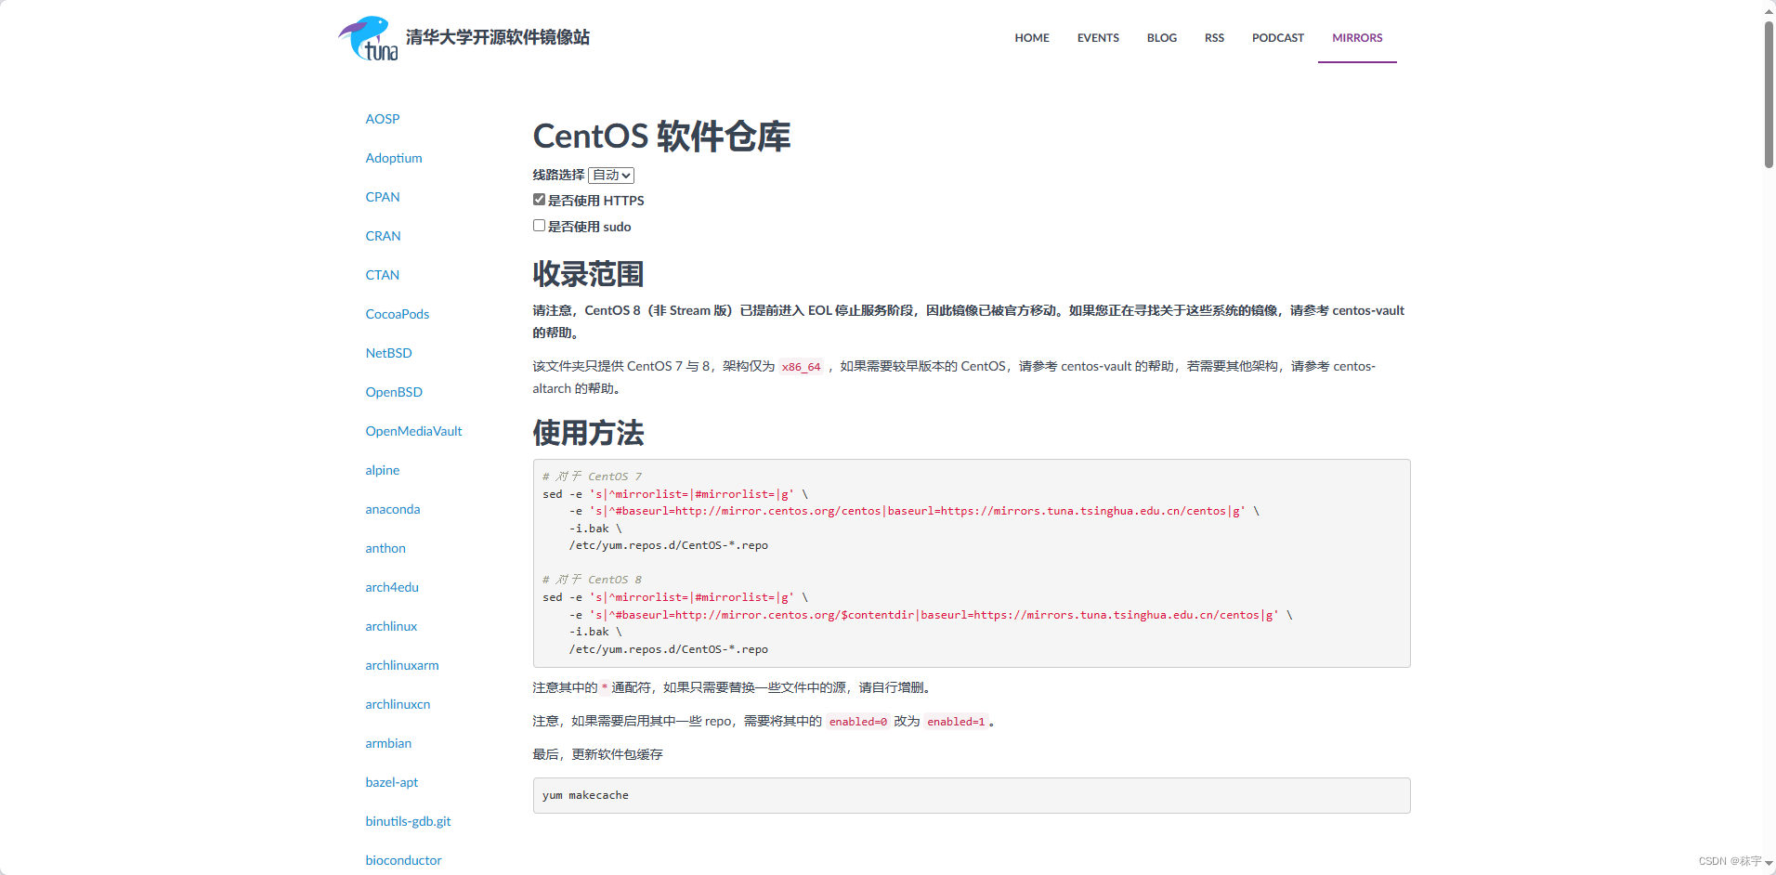The image size is (1776, 875).
Task: Open the CRAN sidebar link
Action: click(384, 236)
